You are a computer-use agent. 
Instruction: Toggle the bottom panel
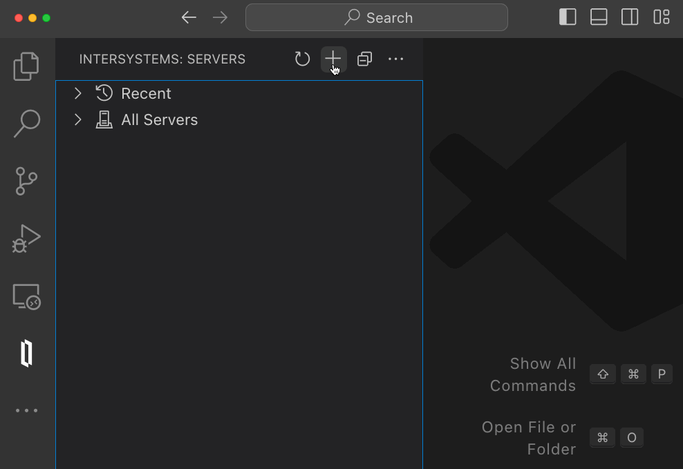point(599,17)
